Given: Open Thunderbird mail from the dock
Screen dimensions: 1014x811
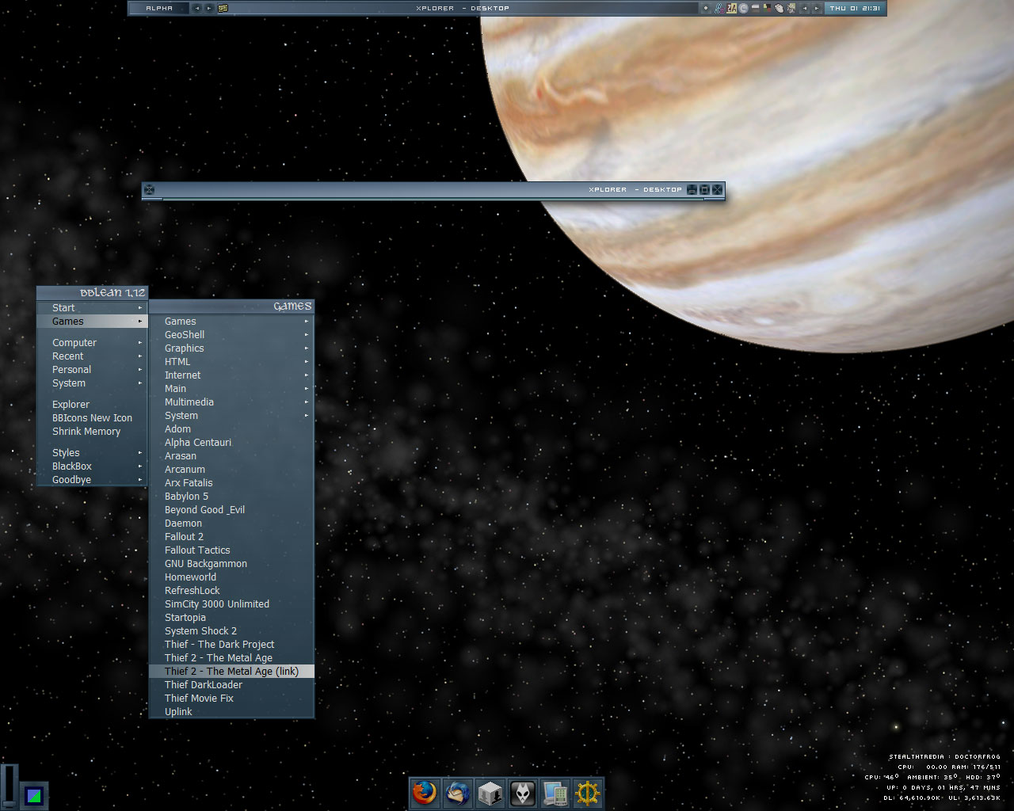Looking at the screenshot, I should [457, 793].
